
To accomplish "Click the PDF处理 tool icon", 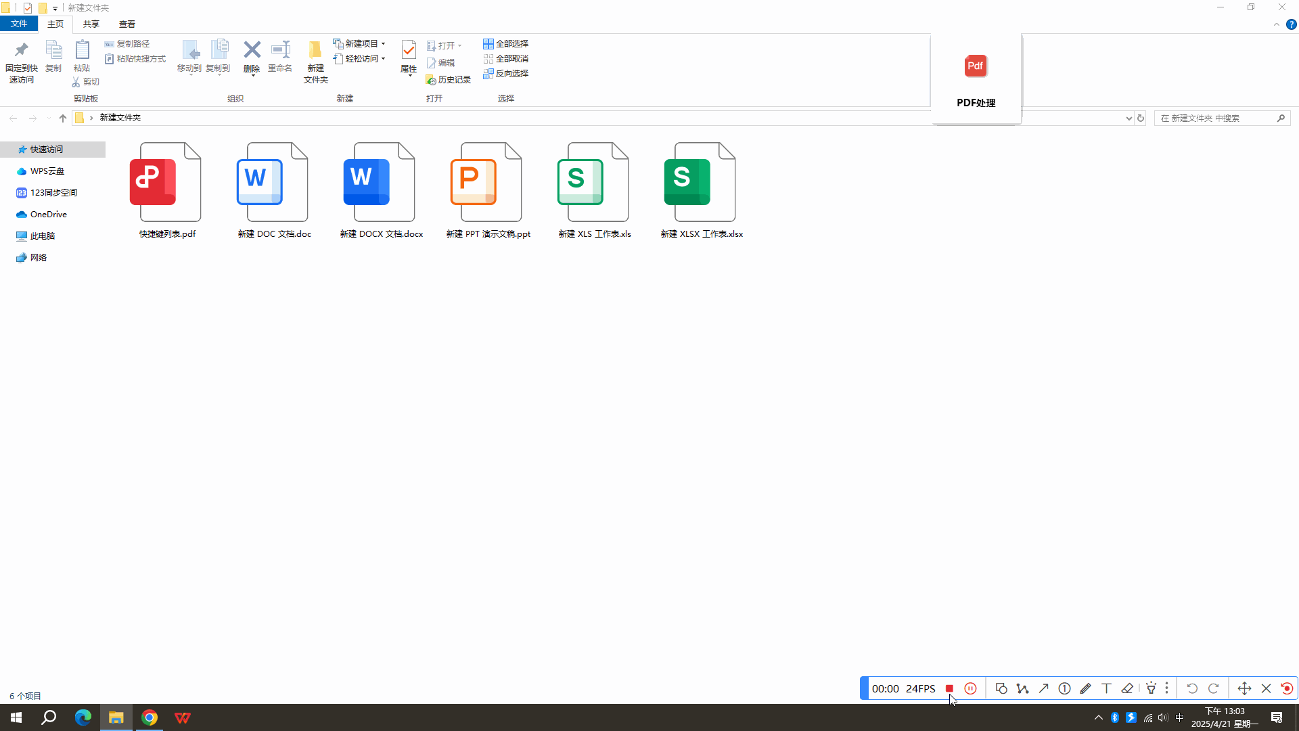I will tap(976, 66).
